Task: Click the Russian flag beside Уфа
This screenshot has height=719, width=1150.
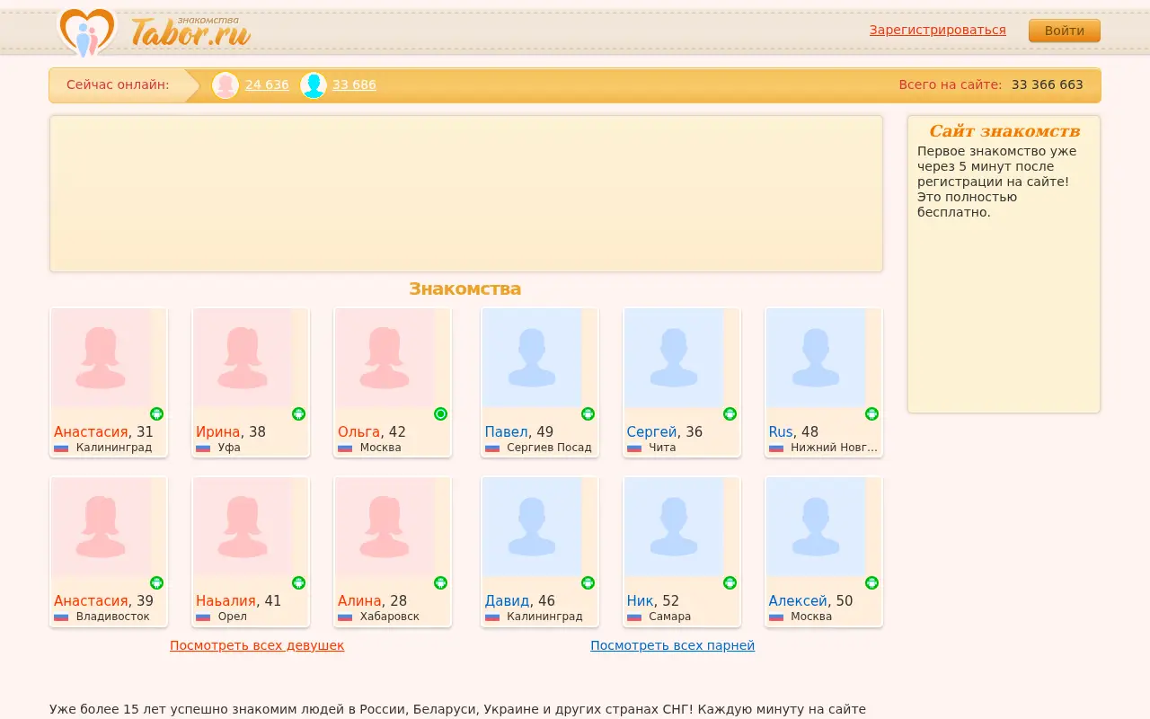Action: point(203,448)
